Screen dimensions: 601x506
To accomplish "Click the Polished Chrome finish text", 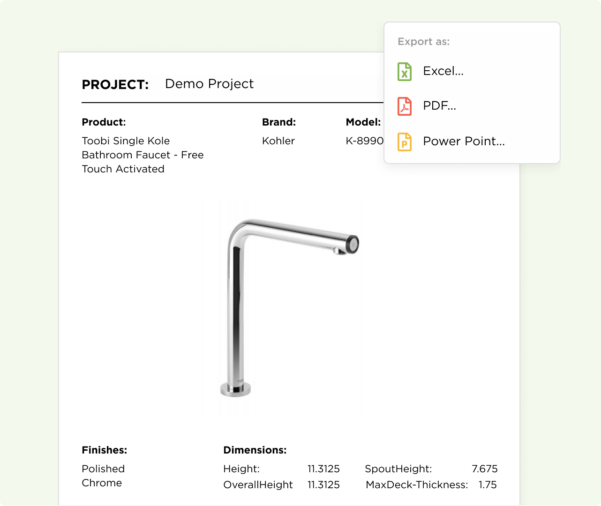I will [103, 476].
